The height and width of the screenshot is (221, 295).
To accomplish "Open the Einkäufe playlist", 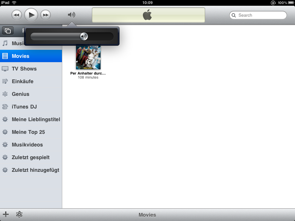I will point(31,81).
